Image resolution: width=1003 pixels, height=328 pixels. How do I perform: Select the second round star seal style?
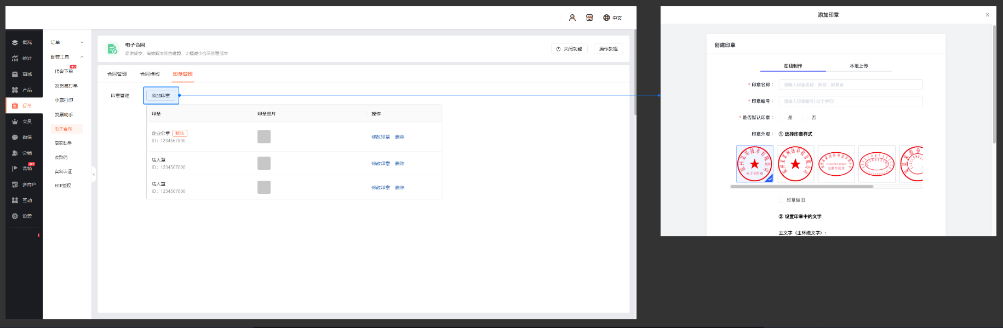pyautogui.click(x=795, y=164)
